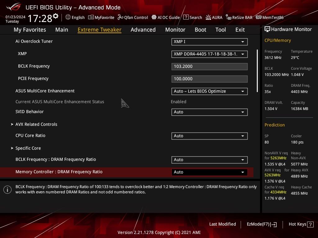Screen dimensions: 318x238
Task: Click the 5077 MHz Heavy Non-AVX value
Action: (x=299, y=164)
